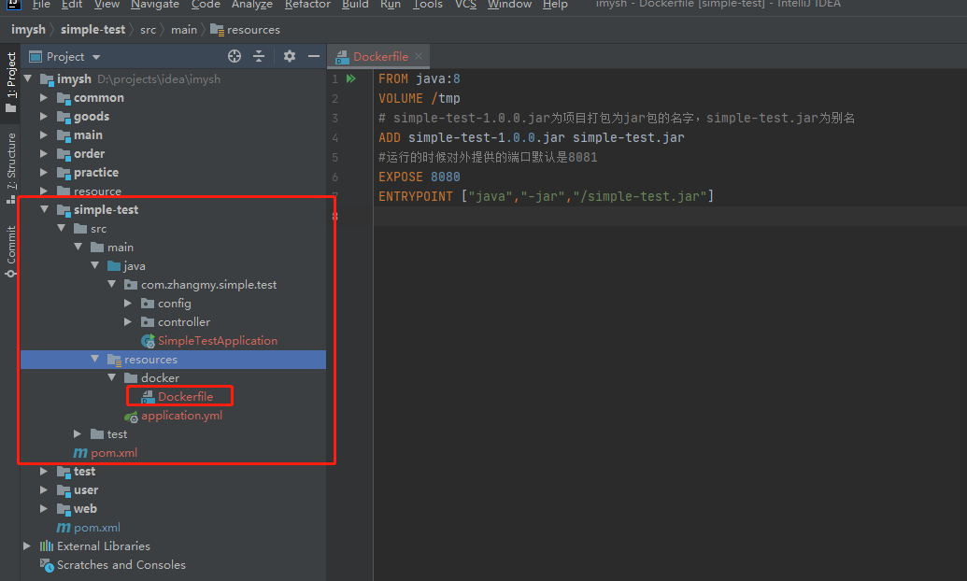Expand the controller package
This screenshot has width=967, height=581.
coord(128,322)
